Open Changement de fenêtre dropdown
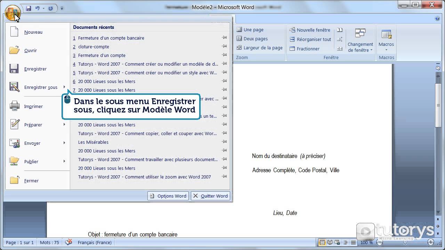 pyautogui.click(x=360, y=40)
